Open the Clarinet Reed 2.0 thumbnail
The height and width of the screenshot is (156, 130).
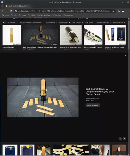coord(12,35)
